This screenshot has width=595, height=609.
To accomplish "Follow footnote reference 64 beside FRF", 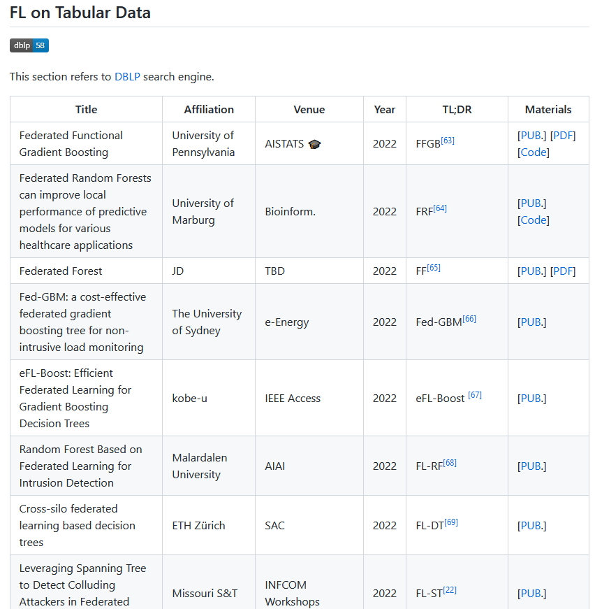I will click(440, 208).
